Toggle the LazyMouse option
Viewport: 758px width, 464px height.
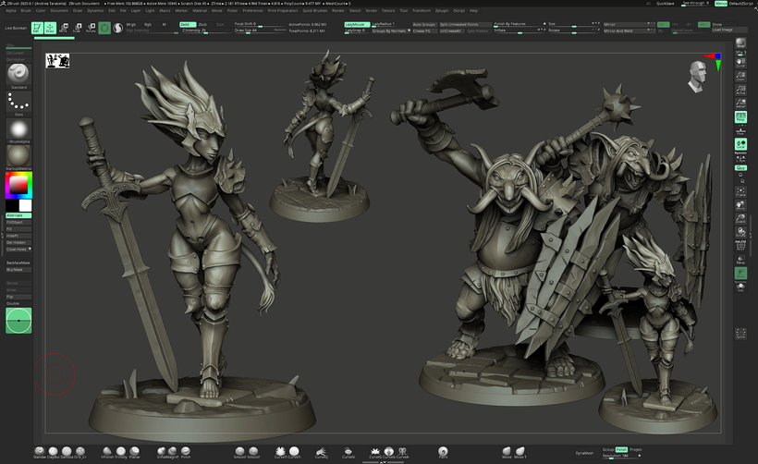click(x=355, y=24)
